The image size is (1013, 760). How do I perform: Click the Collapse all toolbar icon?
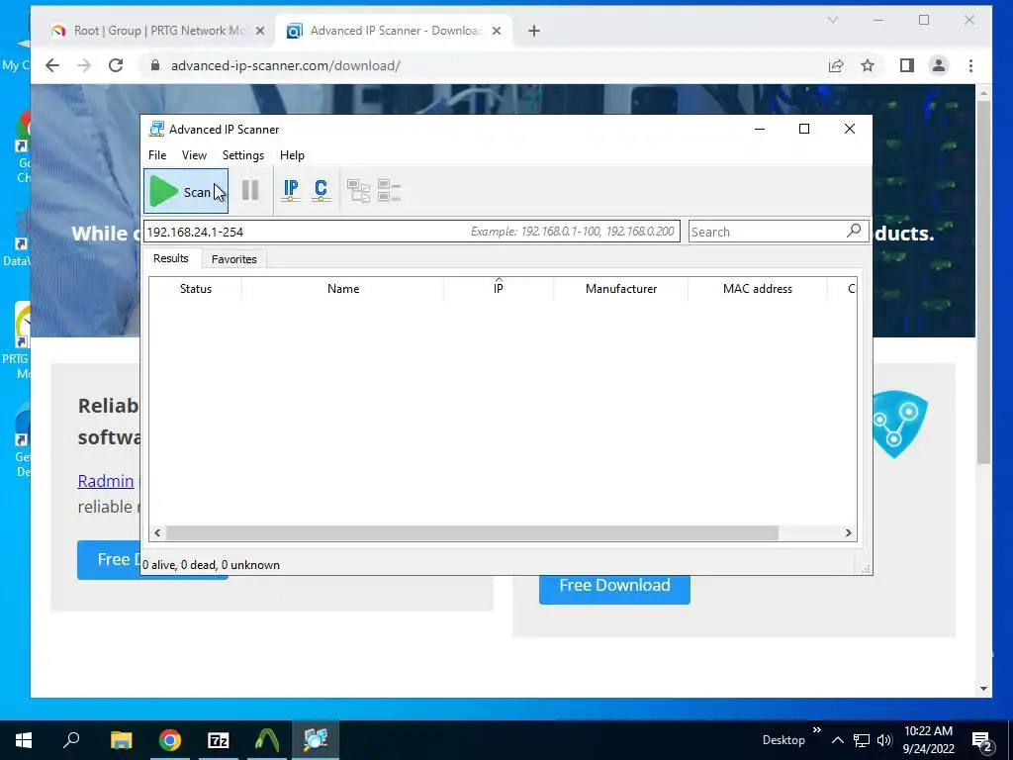pyautogui.click(x=389, y=191)
